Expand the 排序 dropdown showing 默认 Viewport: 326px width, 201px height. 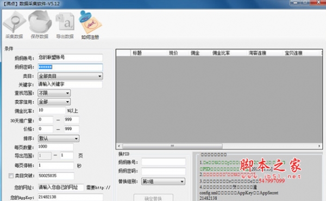pos(59,138)
